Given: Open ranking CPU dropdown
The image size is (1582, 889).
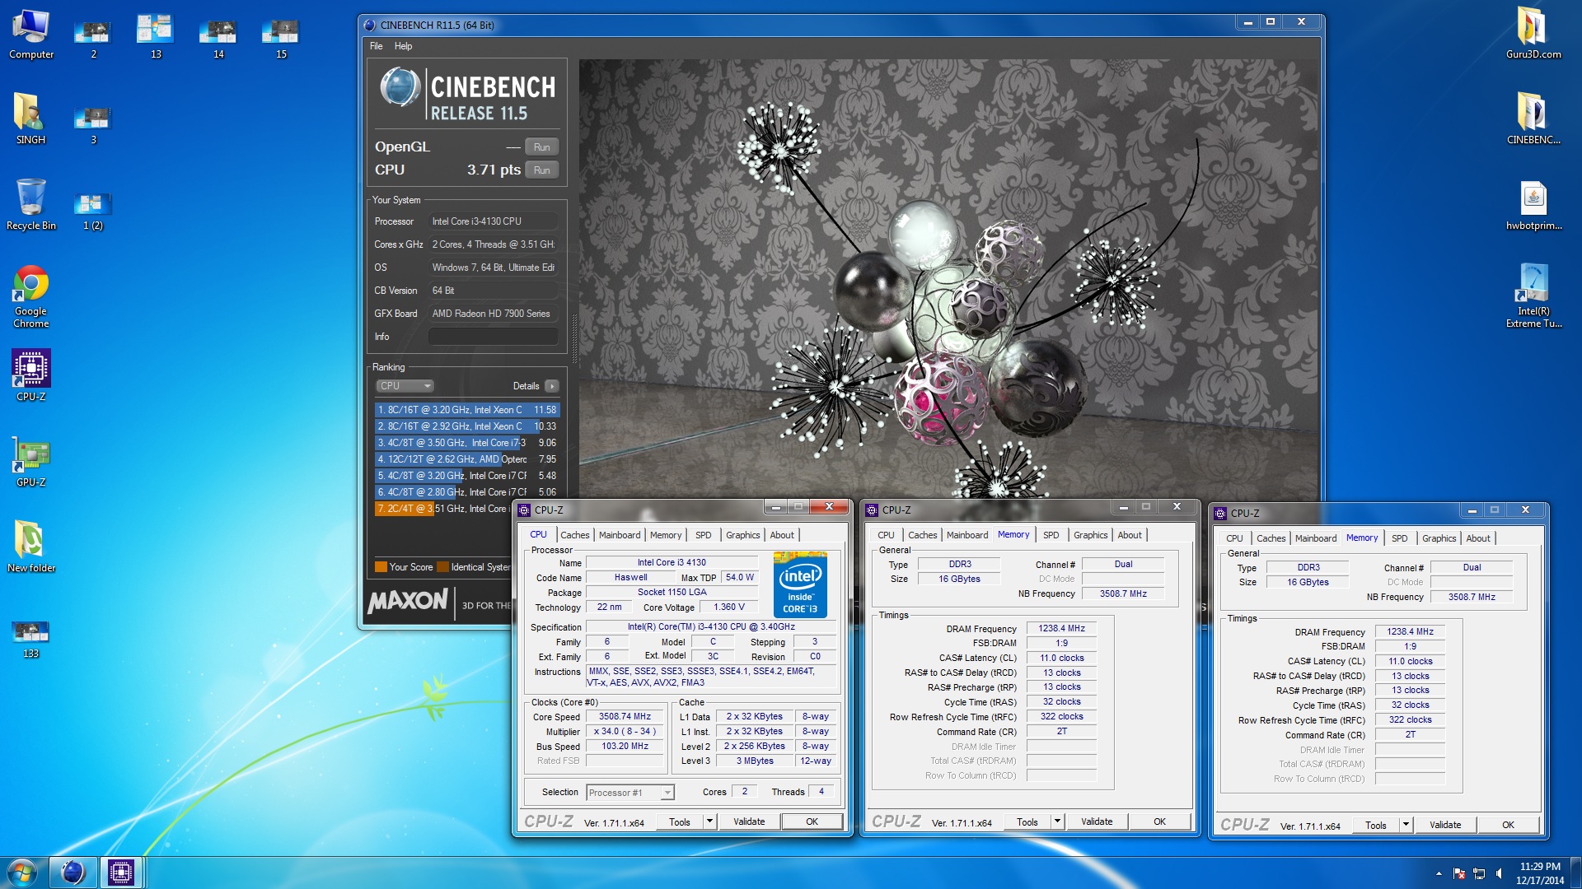Looking at the screenshot, I should pyautogui.click(x=405, y=386).
